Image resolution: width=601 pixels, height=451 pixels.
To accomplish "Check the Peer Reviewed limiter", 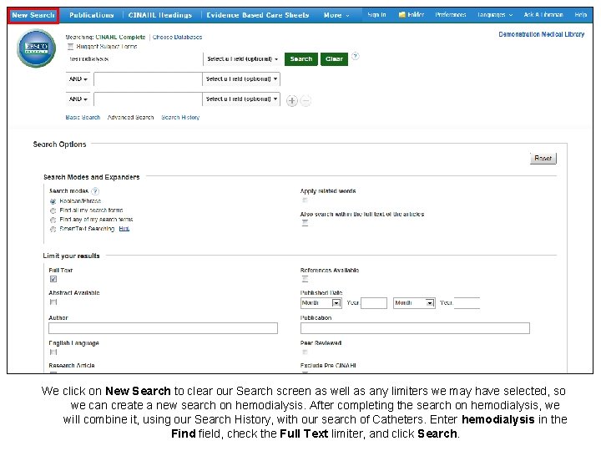I will point(306,352).
